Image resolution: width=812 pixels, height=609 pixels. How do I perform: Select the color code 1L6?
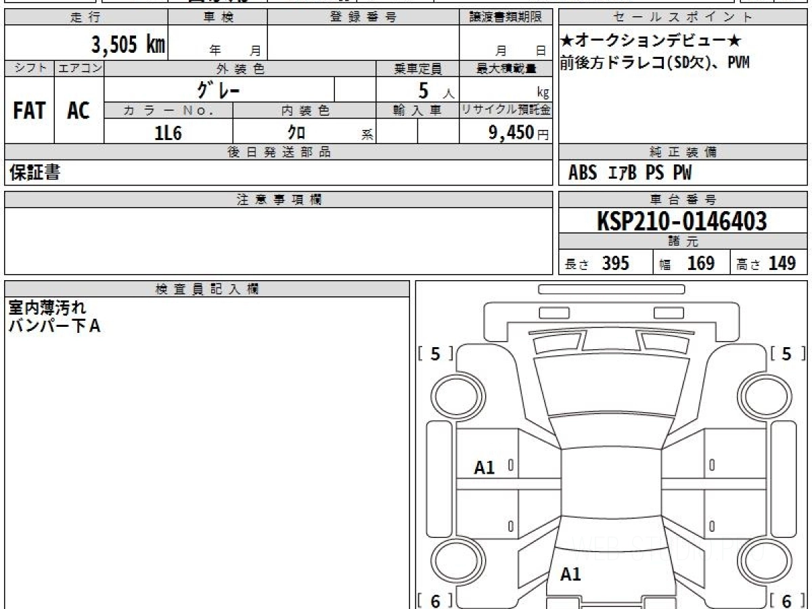pyautogui.click(x=168, y=133)
